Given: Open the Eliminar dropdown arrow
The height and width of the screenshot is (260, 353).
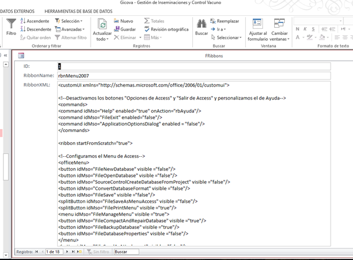Looking at the screenshot, I should click(140, 38).
